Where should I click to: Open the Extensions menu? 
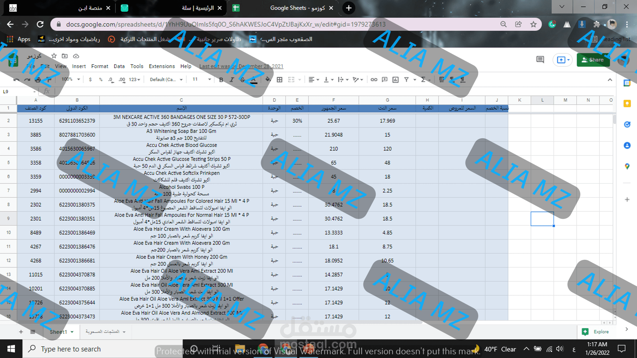point(162,66)
